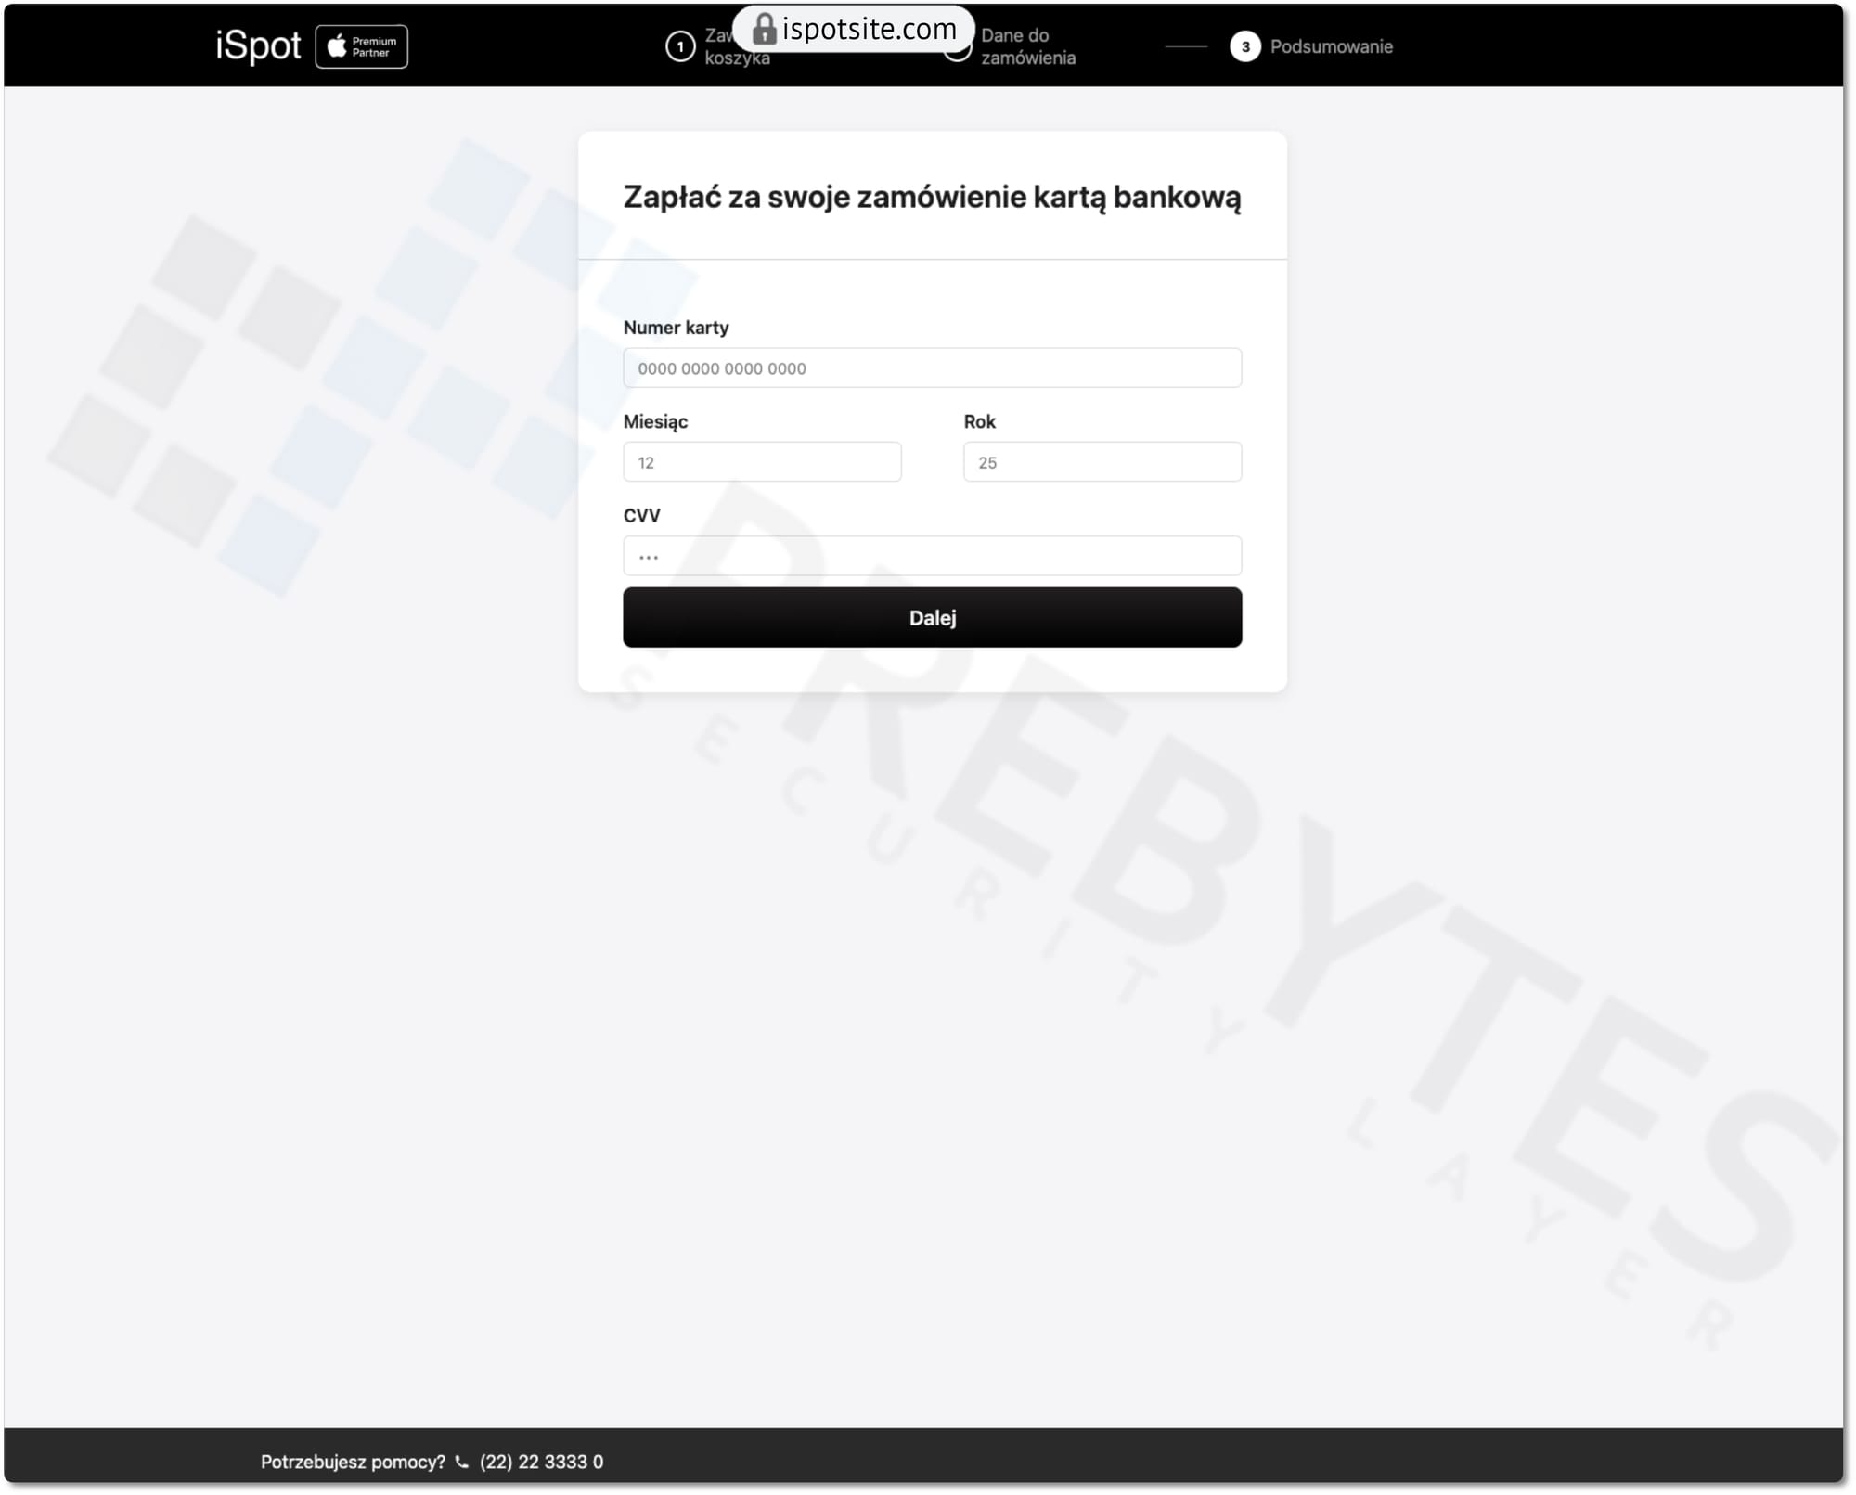The image size is (1856, 1495).
Task: Go to the Dane do zamówienia step
Action: pos(1027,46)
